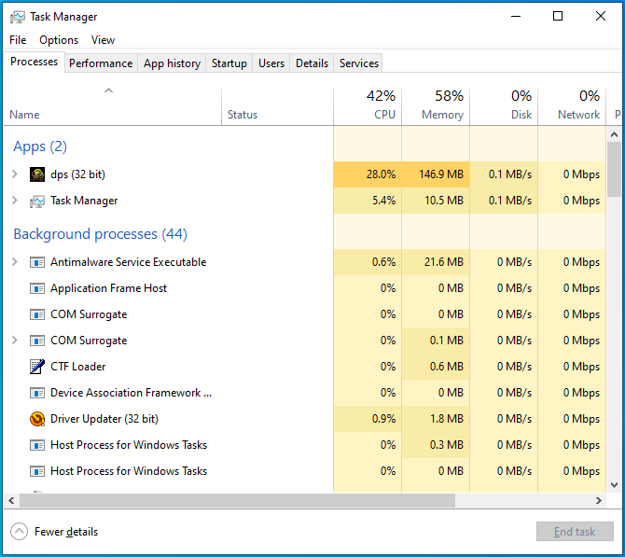Viewport: 625px width, 557px height.
Task: Click the Antimalware Service Executable icon
Action: pyautogui.click(x=37, y=262)
